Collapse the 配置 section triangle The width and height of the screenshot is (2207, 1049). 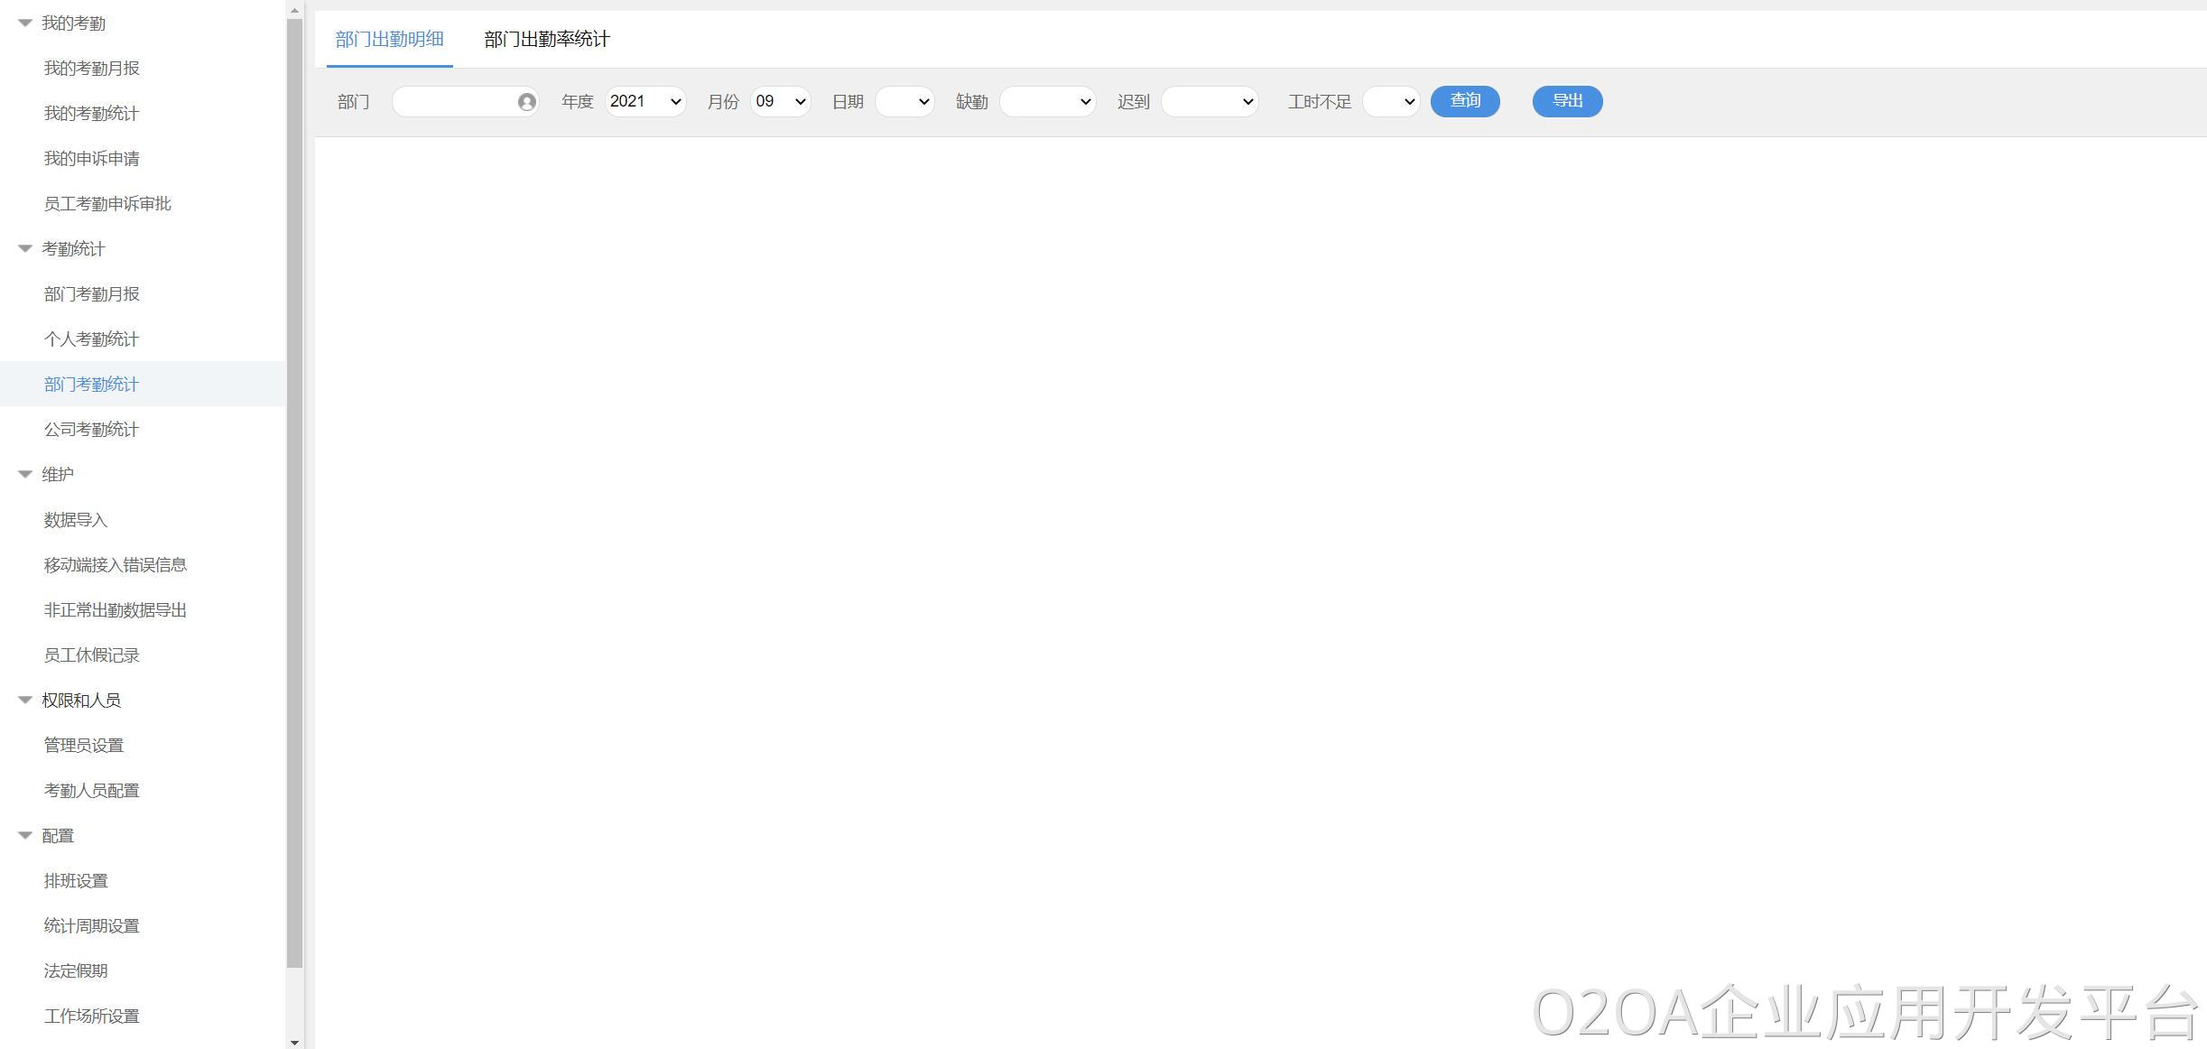tap(25, 836)
